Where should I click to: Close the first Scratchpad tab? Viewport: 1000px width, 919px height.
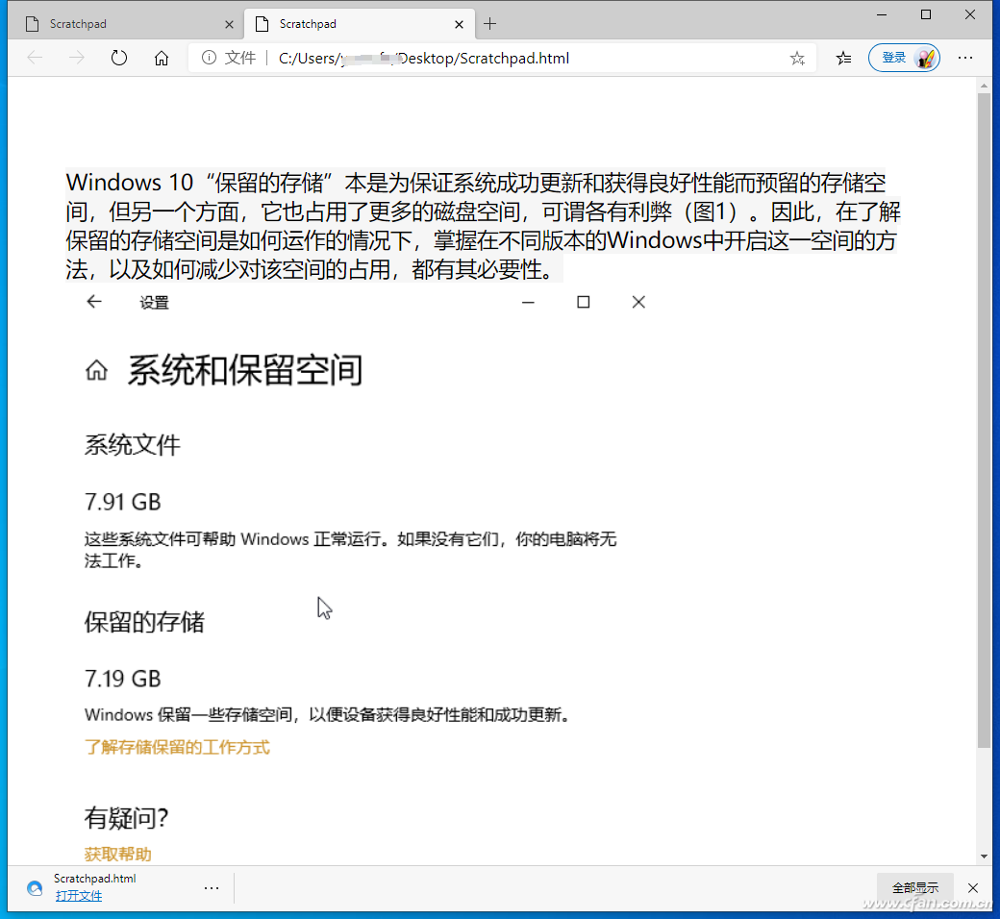[230, 25]
